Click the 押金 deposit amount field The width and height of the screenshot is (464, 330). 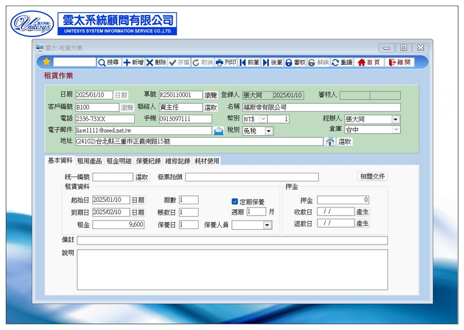(x=343, y=199)
